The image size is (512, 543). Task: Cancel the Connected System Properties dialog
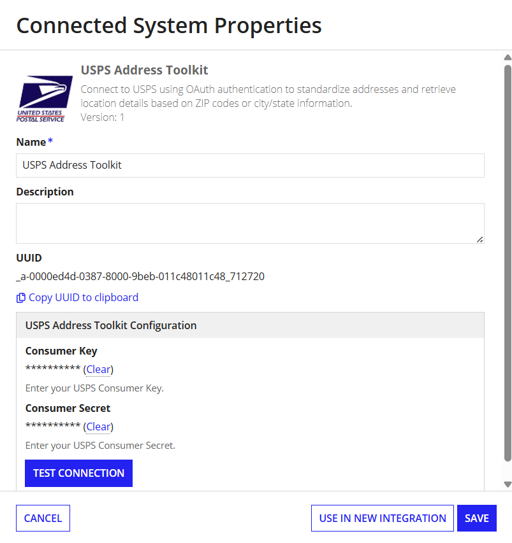43,518
